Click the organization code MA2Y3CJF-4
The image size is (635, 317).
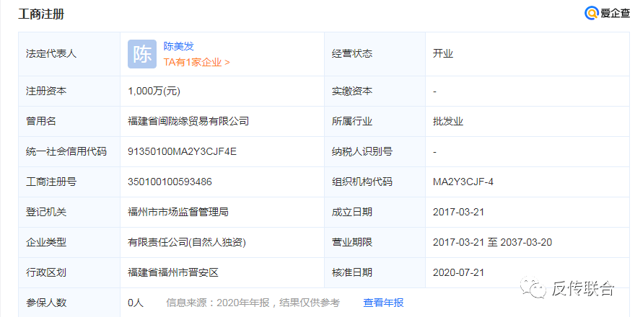tap(463, 182)
